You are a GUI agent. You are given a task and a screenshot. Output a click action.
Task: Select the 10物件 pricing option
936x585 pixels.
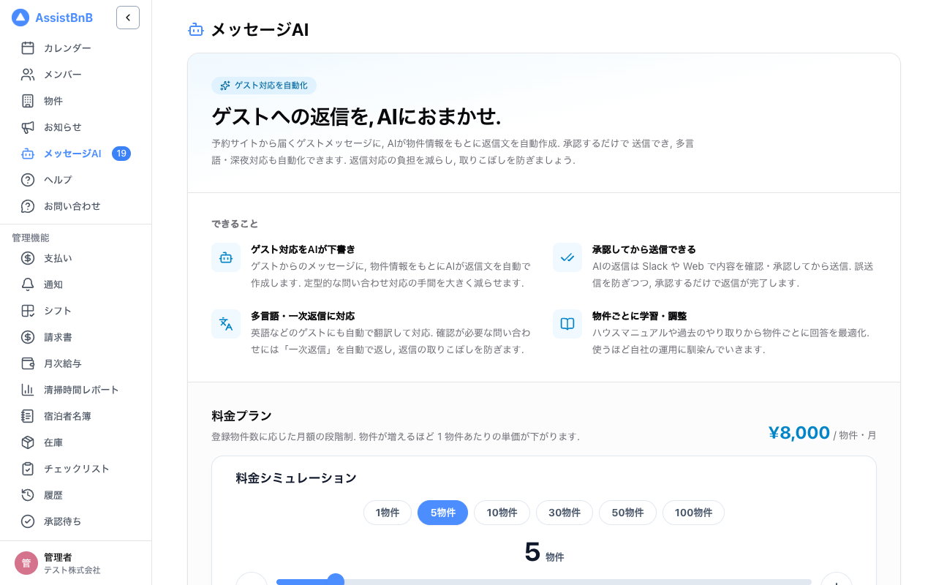tap(502, 513)
